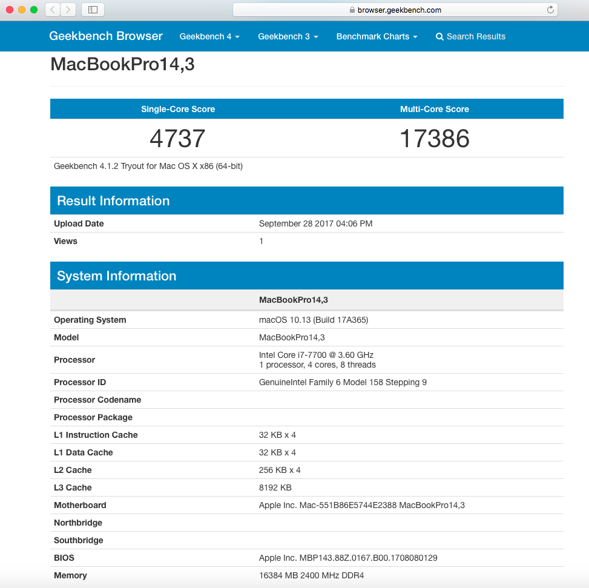Screen dimensions: 589x588
Task: Click the Multi-Core Score header
Action: pos(435,109)
